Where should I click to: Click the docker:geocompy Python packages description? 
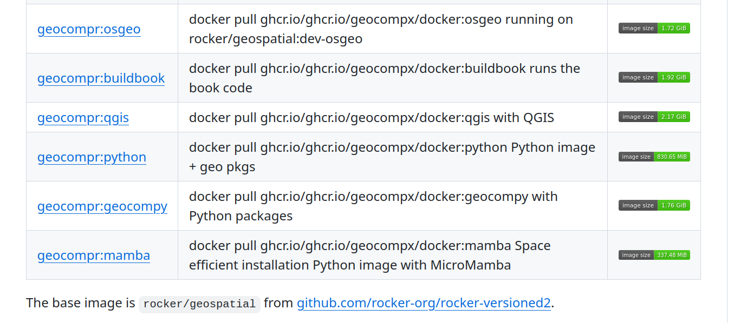(x=373, y=206)
